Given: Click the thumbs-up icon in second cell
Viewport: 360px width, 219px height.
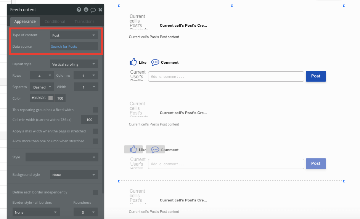Looking at the screenshot, I should click(x=133, y=150).
